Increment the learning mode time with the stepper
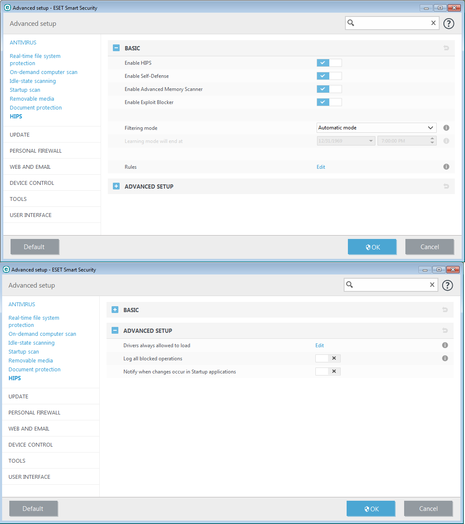 432,139
